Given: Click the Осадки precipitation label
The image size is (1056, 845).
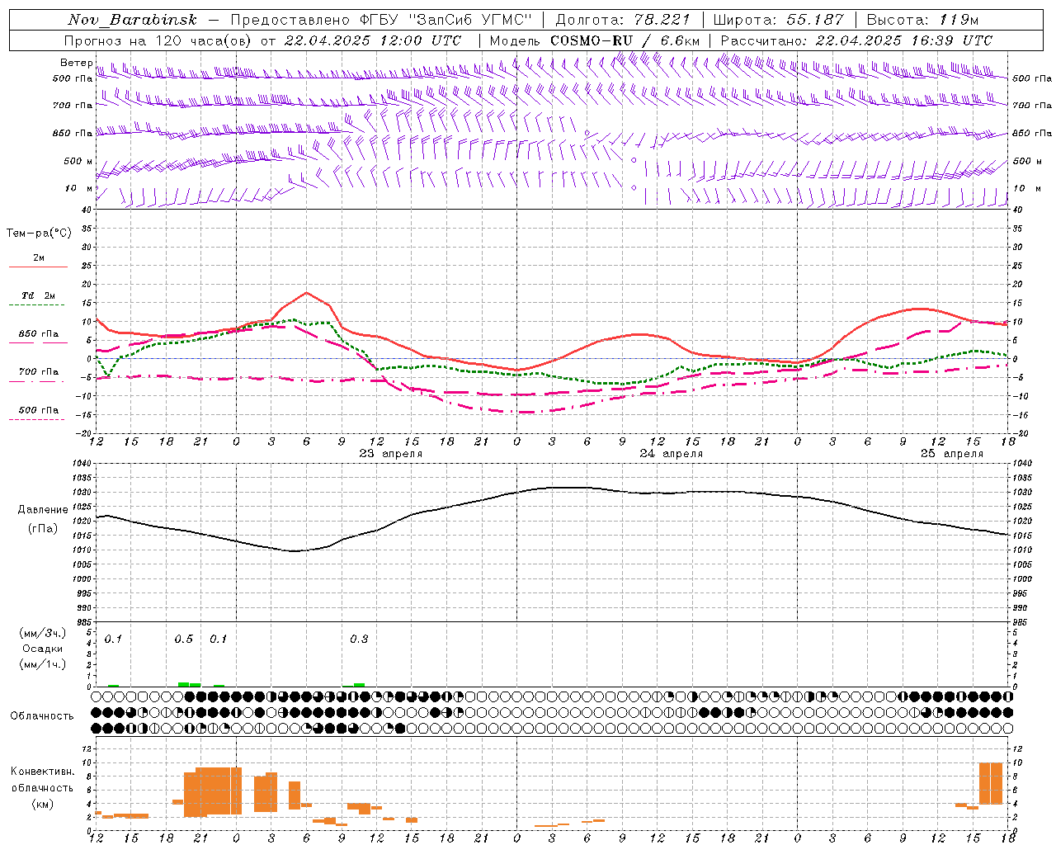Looking at the screenshot, I should (43, 649).
